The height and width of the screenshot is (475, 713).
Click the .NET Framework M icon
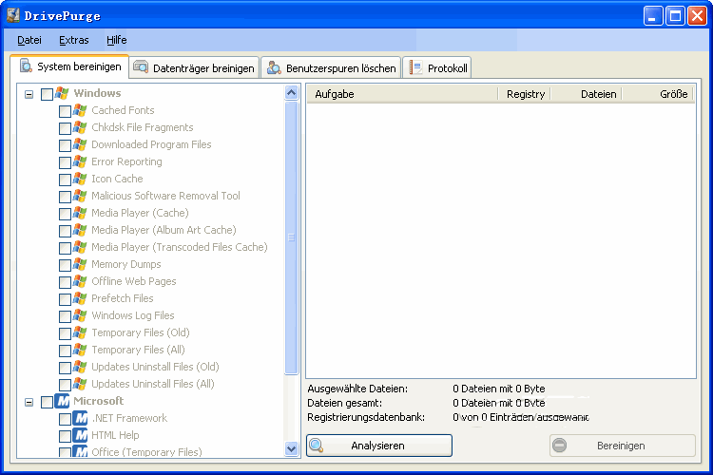[80, 418]
